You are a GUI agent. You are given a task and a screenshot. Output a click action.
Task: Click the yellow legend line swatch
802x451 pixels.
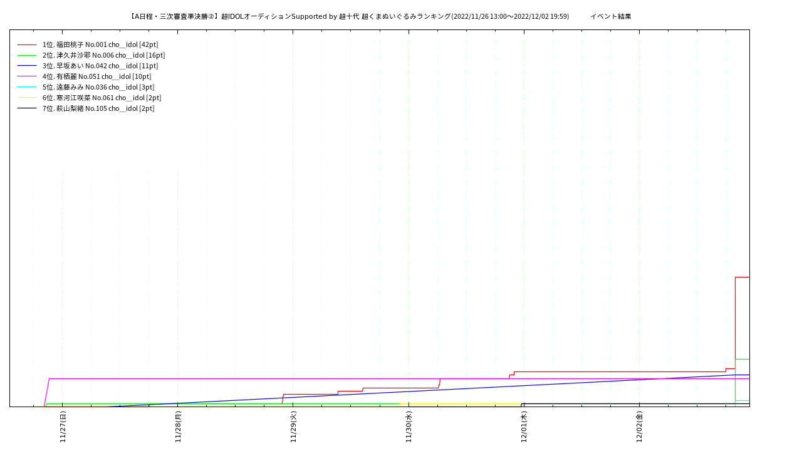click(x=27, y=98)
